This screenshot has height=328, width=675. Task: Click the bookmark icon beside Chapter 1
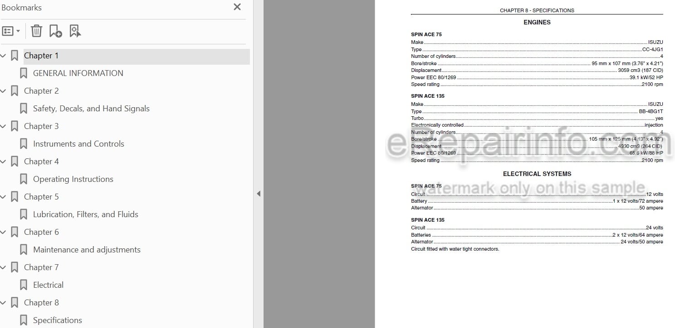click(x=15, y=56)
